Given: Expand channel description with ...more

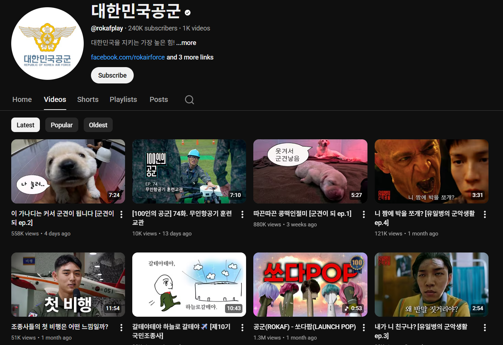Looking at the screenshot, I should tap(186, 43).
